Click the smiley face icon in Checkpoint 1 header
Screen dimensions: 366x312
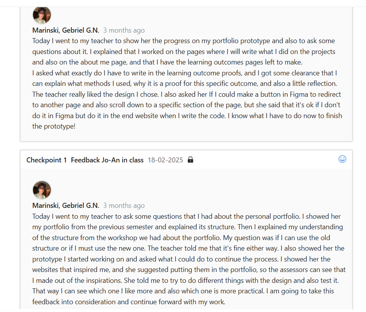point(342,159)
